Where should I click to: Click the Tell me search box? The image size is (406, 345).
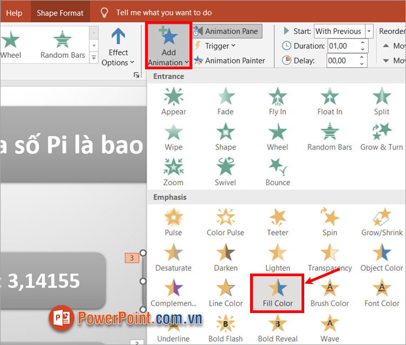[x=163, y=12]
